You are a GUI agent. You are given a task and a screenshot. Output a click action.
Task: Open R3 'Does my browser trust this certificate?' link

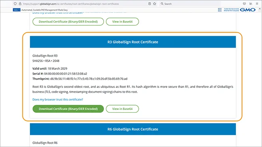tap(58, 99)
